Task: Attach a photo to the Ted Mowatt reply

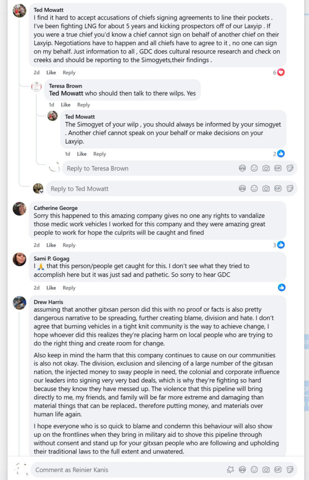Action: pyautogui.click(x=266, y=188)
